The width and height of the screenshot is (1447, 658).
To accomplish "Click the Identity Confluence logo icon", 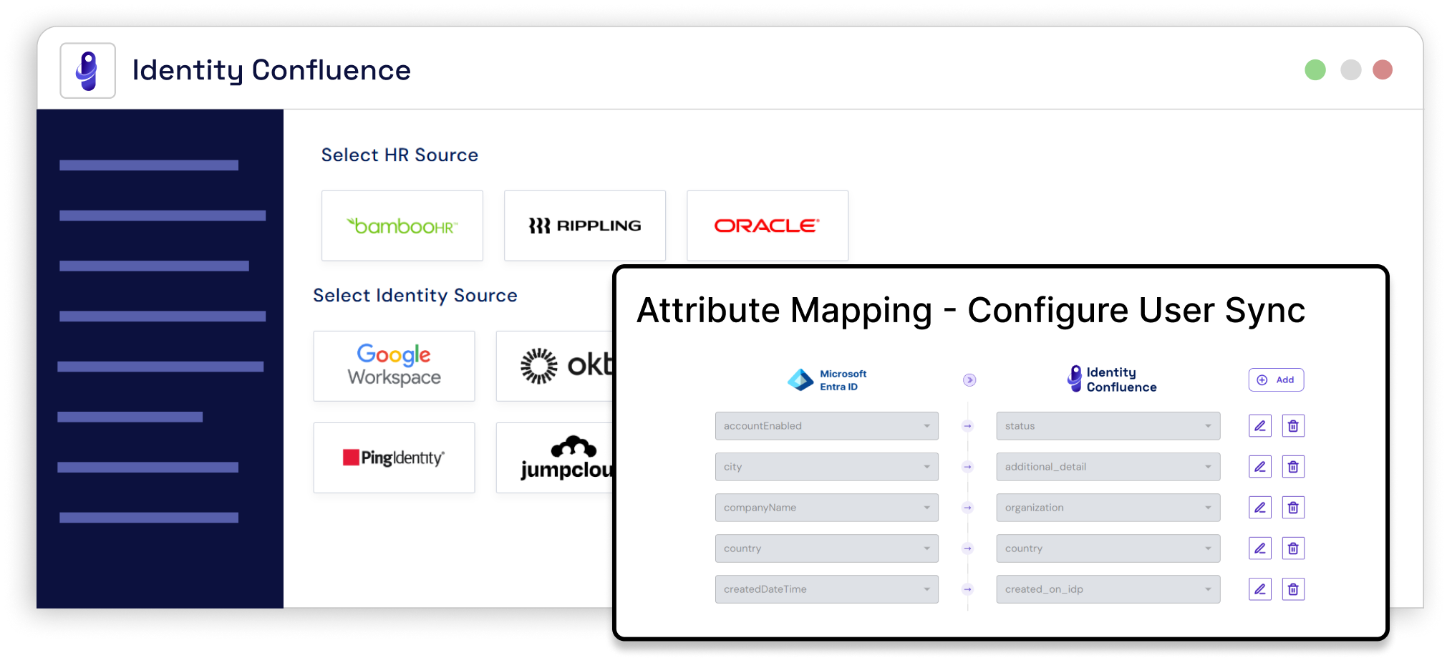I will click(88, 70).
